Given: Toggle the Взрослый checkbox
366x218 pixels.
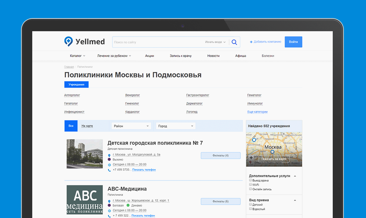Looking at the screenshot, I should coord(250,209).
